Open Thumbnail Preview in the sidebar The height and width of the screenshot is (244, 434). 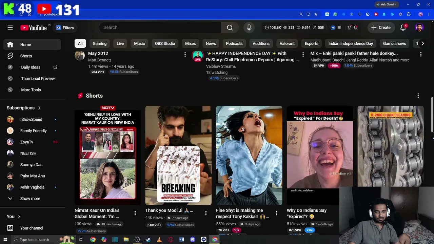[32, 78]
